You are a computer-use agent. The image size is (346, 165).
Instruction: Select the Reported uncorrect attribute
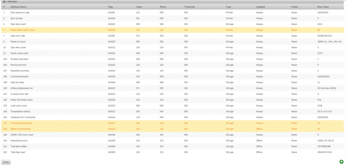[x=20, y=71]
